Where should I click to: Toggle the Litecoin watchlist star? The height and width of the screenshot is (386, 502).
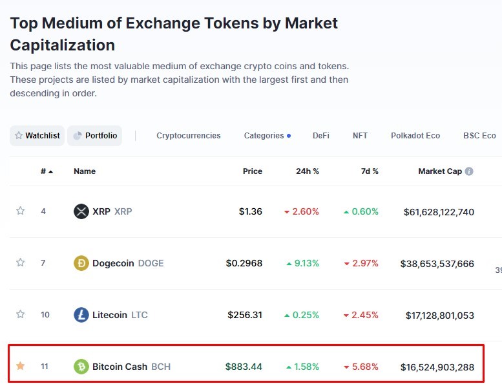[21, 314]
